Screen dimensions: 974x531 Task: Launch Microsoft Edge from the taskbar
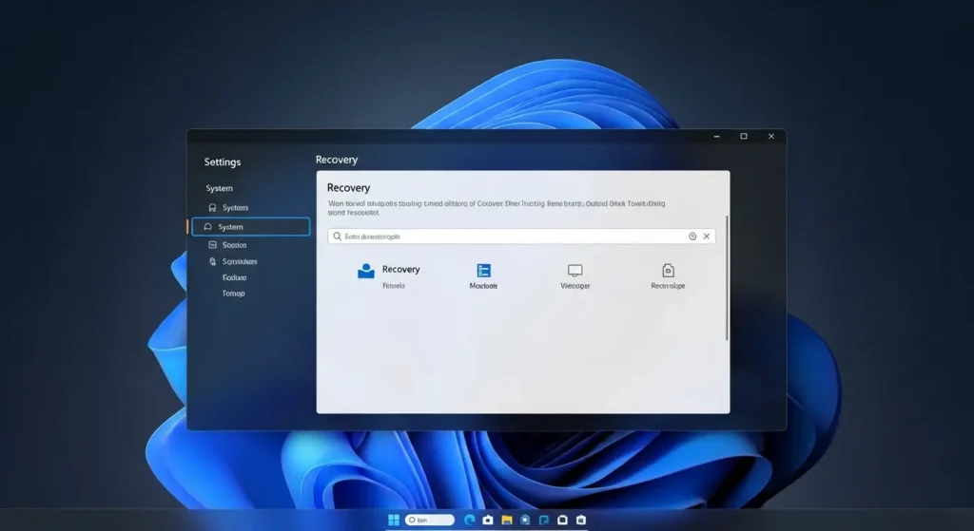point(470,520)
